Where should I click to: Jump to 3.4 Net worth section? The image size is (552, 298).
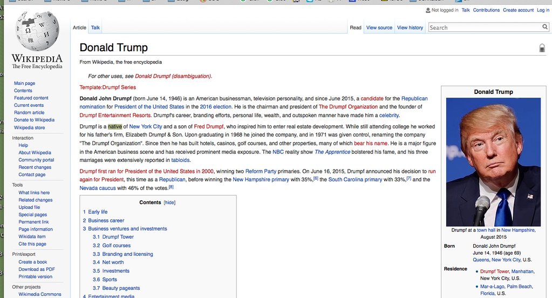[113, 262]
